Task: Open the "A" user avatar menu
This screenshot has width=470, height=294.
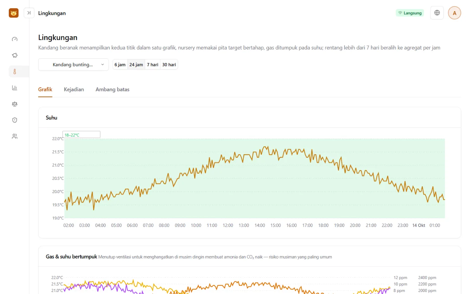Action: [x=454, y=13]
